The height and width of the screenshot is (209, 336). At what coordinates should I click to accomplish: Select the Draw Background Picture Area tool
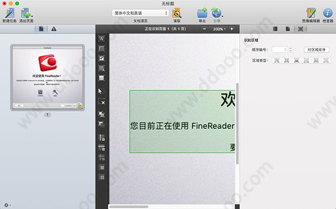click(x=101, y=68)
